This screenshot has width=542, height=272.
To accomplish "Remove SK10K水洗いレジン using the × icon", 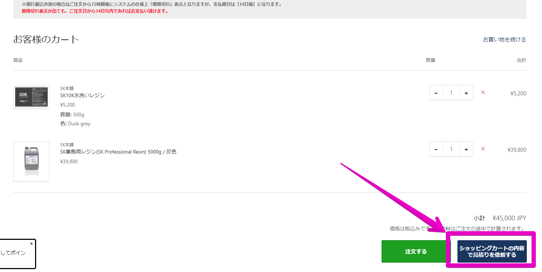I will click(483, 92).
